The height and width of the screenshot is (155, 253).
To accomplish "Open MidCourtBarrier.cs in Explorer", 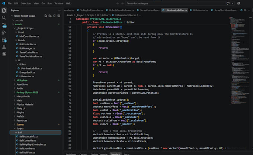I will point(29,36).
